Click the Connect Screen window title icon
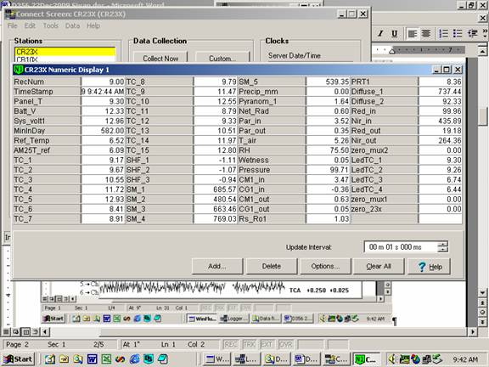The width and height of the screenshot is (489, 367). (x=9, y=14)
